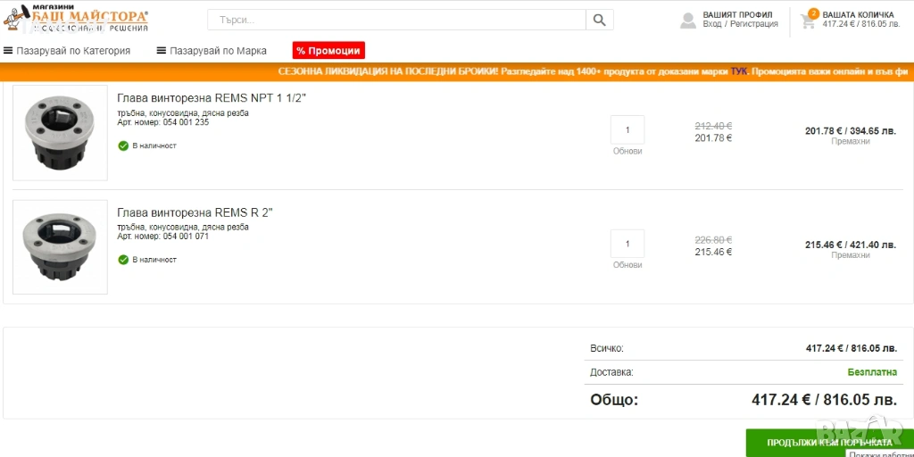
Task: Click the ТУК link in promo banner
Action: [x=738, y=72]
